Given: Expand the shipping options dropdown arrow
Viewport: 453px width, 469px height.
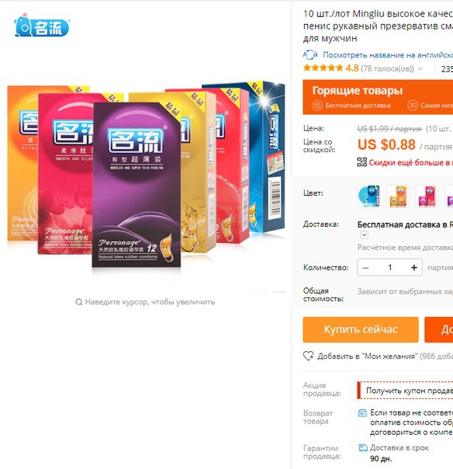Looking at the screenshot, I should [x=364, y=234].
